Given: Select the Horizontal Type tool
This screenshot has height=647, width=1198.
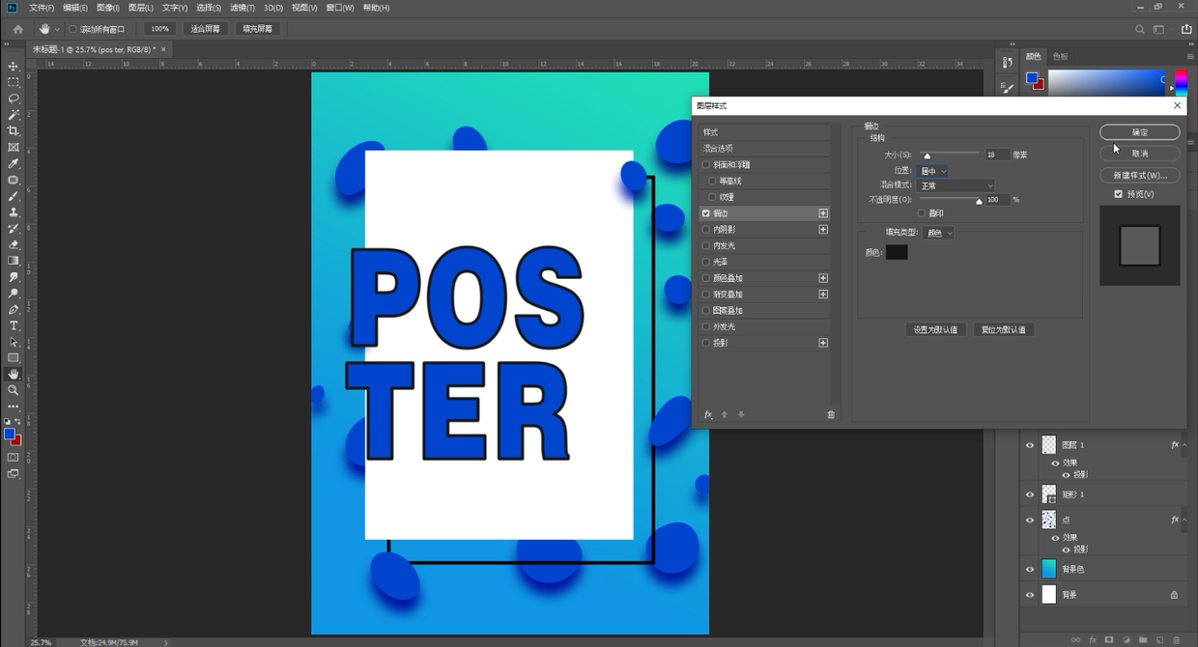Looking at the screenshot, I should (x=14, y=326).
